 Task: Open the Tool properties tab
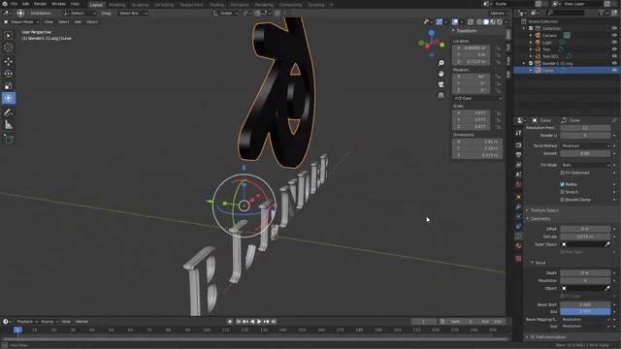pyautogui.click(x=518, y=134)
